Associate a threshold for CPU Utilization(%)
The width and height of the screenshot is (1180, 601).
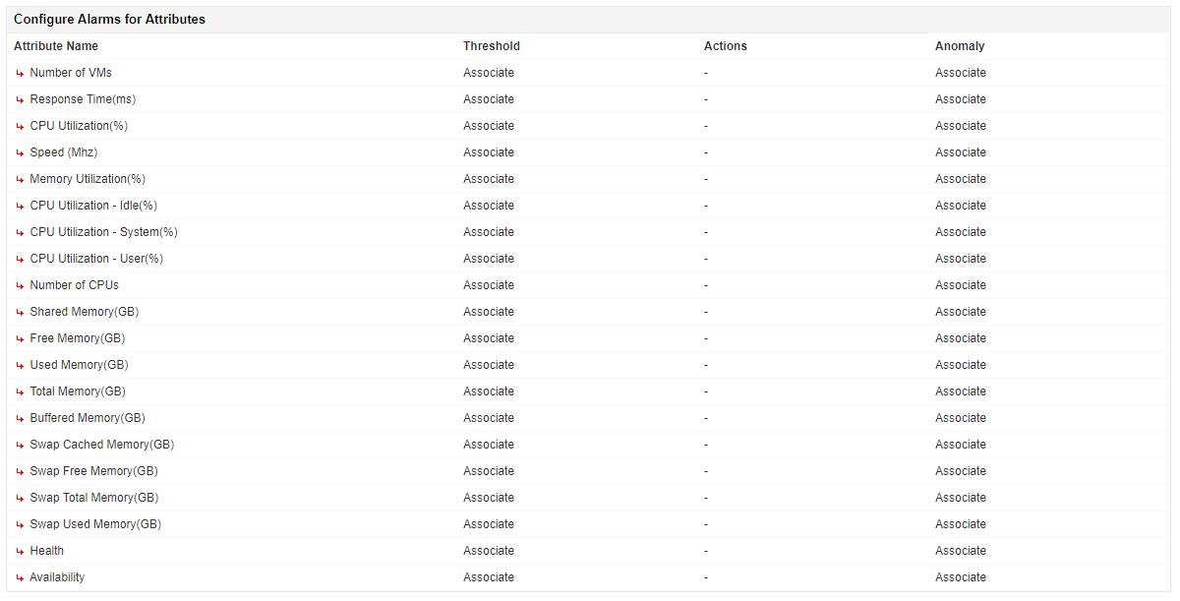coord(489,126)
